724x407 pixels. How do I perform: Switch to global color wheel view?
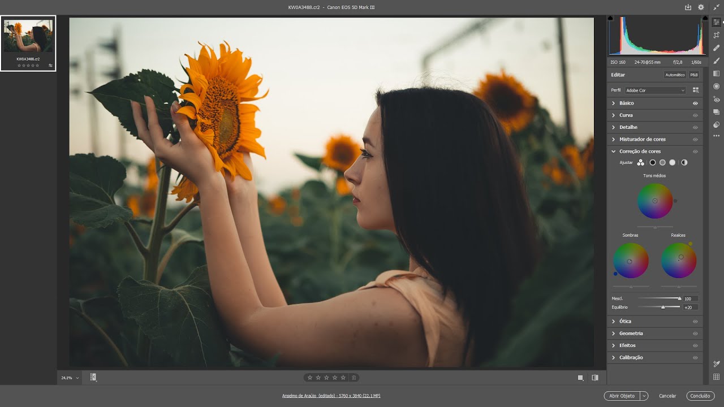684,163
